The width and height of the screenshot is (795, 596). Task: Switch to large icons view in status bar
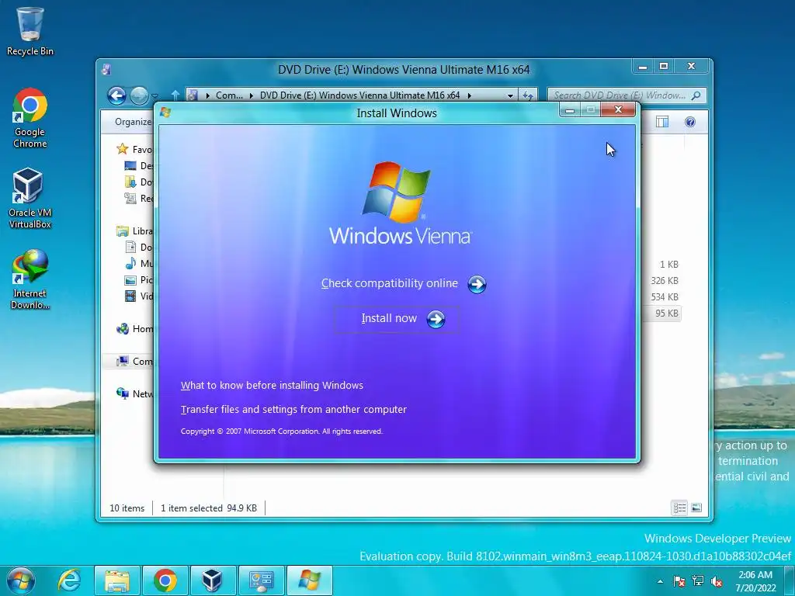tap(696, 508)
